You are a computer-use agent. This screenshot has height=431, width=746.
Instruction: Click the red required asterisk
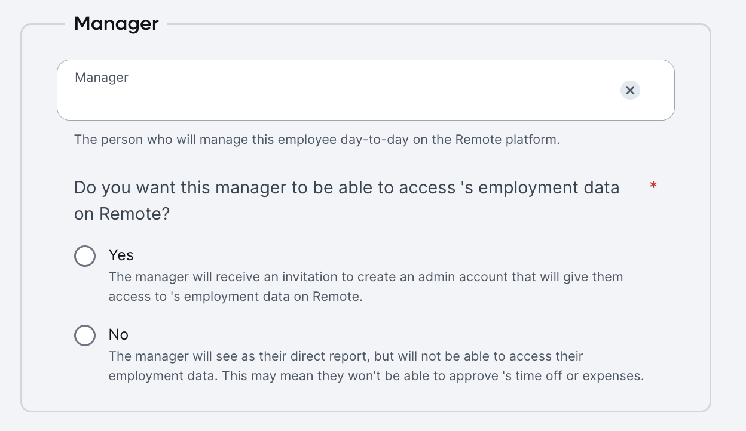[x=653, y=186]
